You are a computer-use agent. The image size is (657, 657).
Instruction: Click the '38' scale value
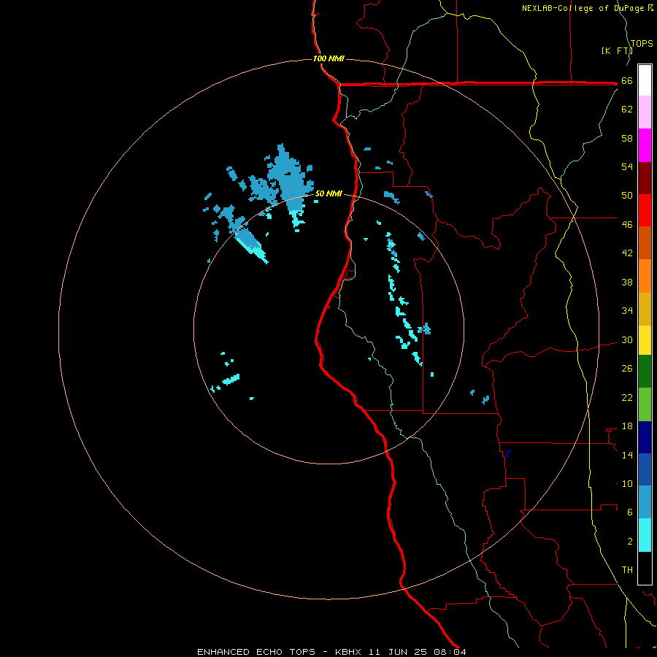click(x=627, y=283)
